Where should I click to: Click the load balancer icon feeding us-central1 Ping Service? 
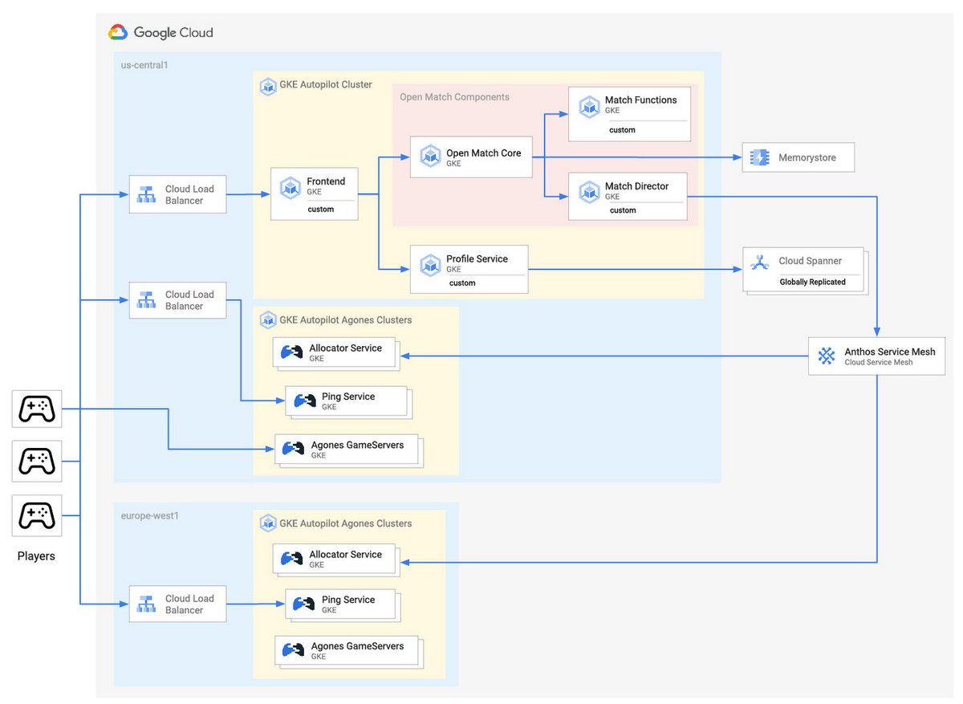146,300
